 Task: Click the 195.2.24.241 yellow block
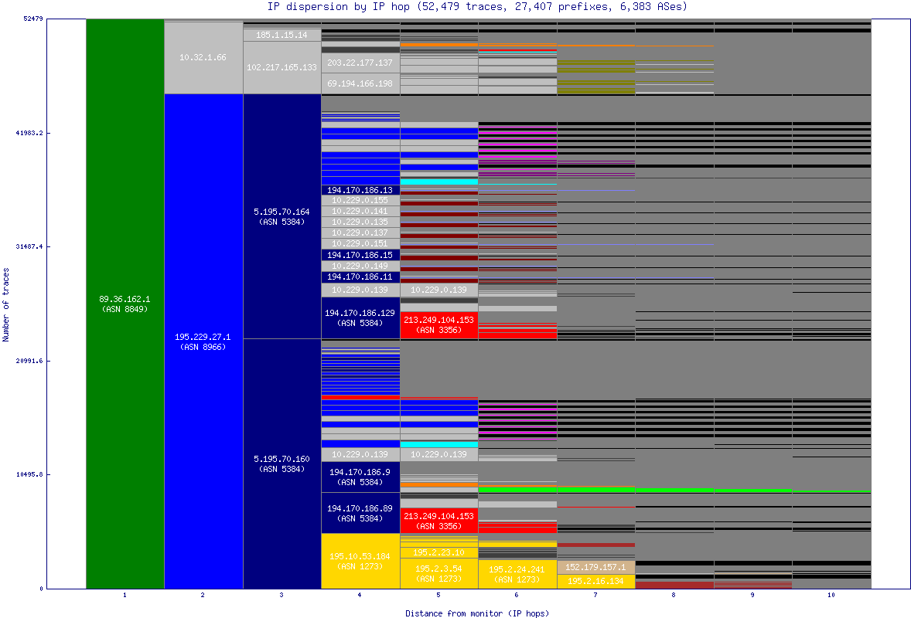(x=517, y=574)
